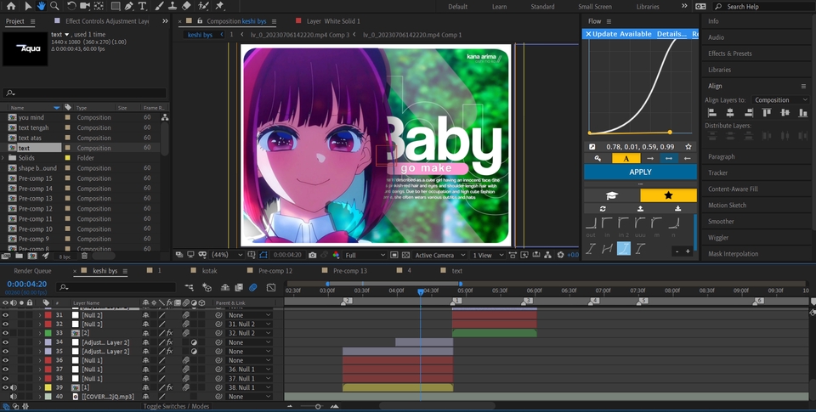
Task: Open parent dropdown for layer 34
Action: [x=249, y=342]
